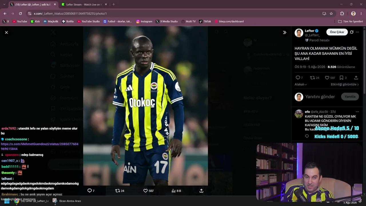Open the Multi TV bookmark
This screenshot has width=366, height=206.
pyautogui.click(x=188, y=21)
